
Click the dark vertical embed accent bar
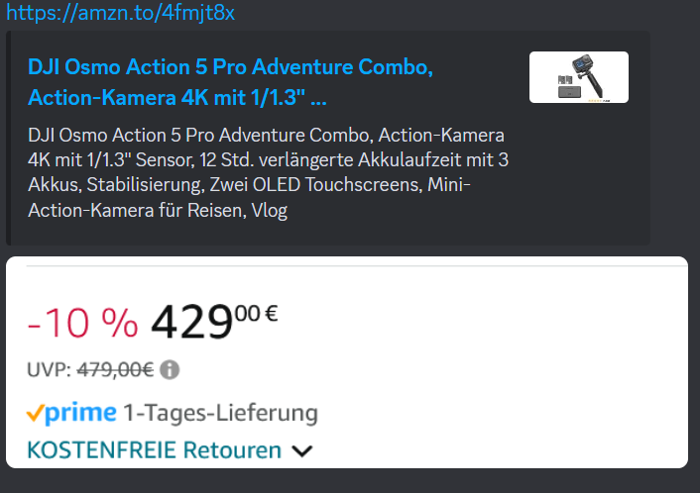point(8,138)
